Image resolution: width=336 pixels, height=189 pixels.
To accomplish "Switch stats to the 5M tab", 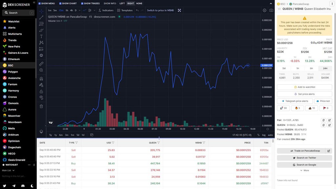I will (x=284, y=68).
